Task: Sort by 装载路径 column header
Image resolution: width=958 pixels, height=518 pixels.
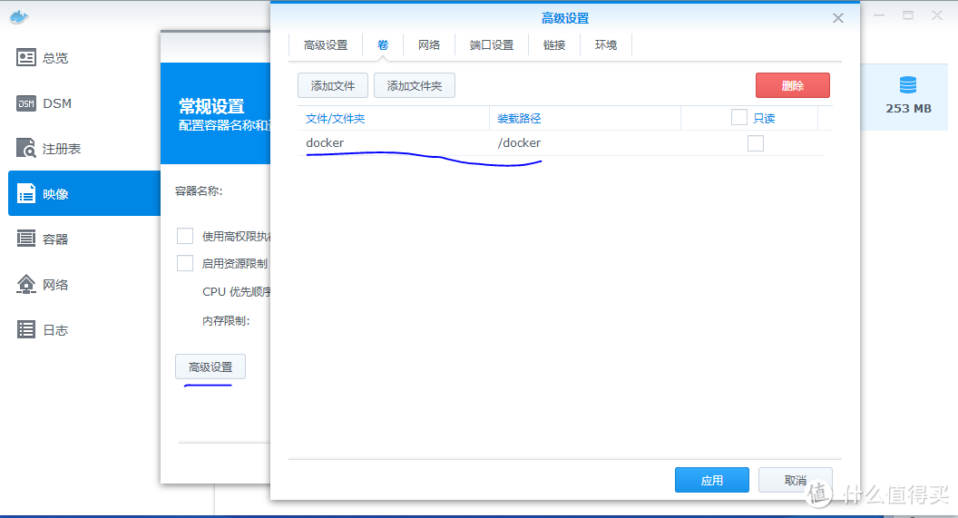Action: (585, 118)
